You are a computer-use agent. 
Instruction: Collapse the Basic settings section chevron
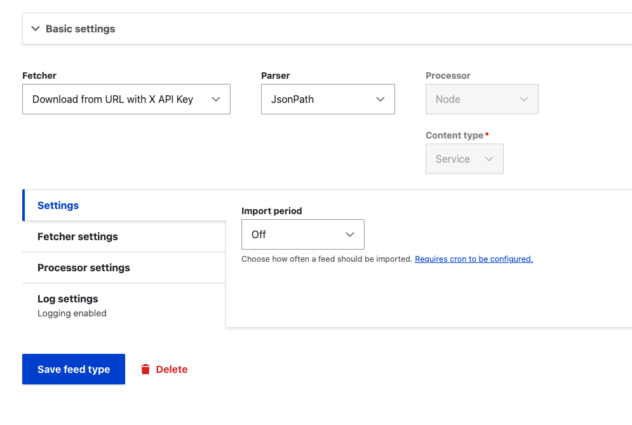pos(36,29)
